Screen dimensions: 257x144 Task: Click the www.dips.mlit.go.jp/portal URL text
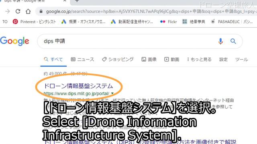(x=76, y=94)
